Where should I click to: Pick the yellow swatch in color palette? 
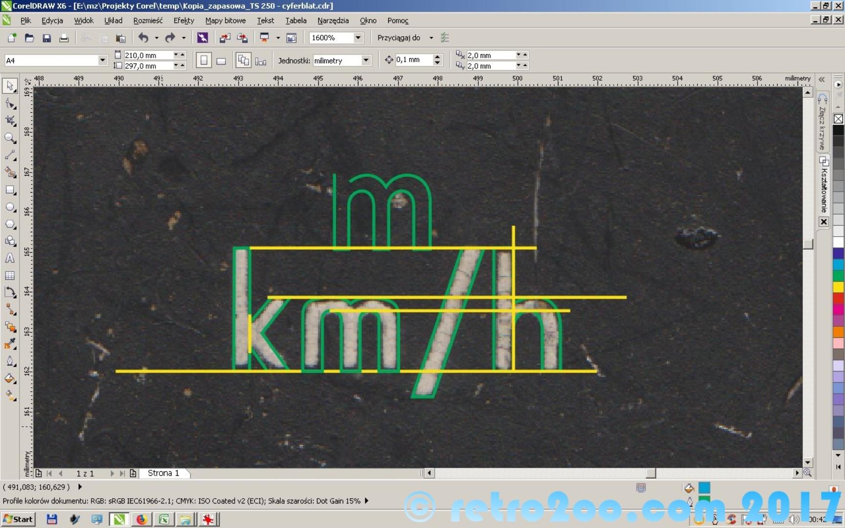pyautogui.click(x=838, y=287)
